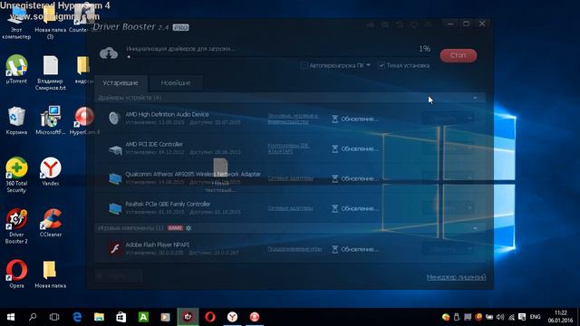Viewport: 580px width, 326px height.
Task: Click the Realtek PCIe GBE Family Controller name
Action: click(x=168, y=204)
